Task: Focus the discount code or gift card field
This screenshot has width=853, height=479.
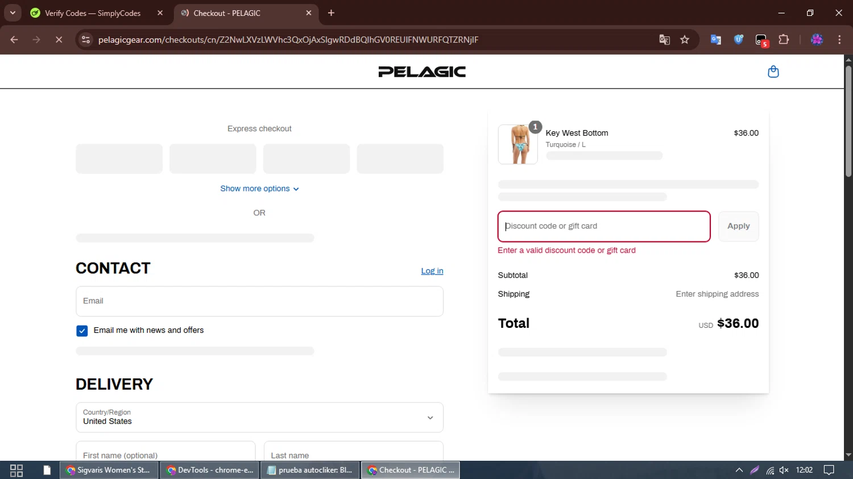Action: [604, 226]
